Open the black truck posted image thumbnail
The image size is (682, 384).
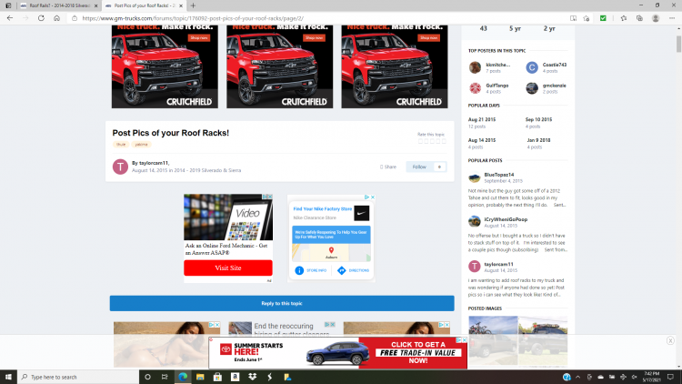(543, 339)
